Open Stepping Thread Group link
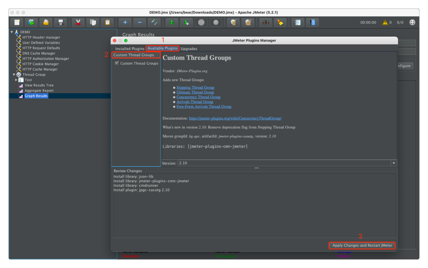This screenshot has height=268, width=428. pyautogui.click(x=195, y=87)
